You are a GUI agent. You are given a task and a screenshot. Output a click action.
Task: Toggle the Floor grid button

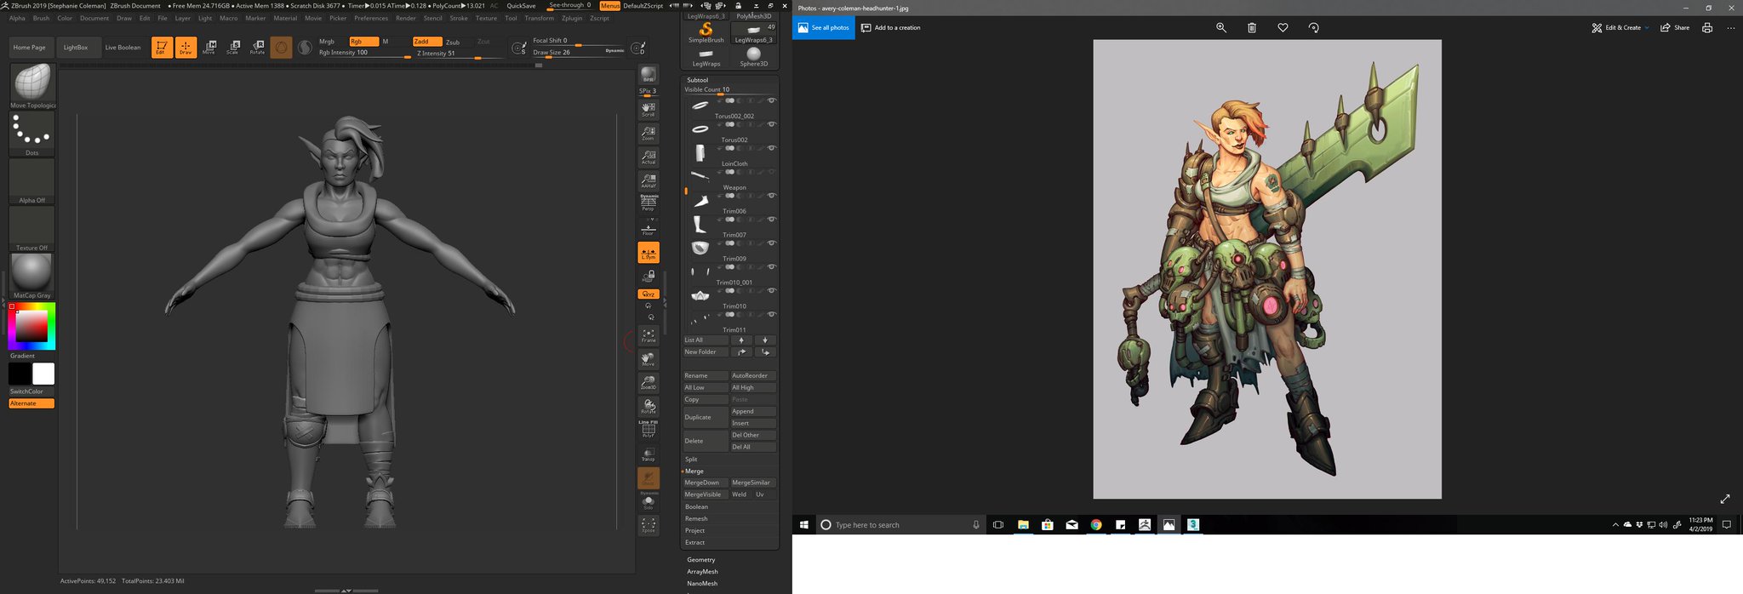coord(649,227)
